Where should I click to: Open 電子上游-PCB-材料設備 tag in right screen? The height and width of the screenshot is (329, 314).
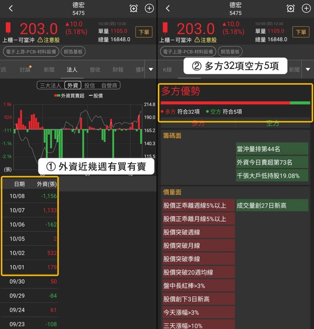click(x=188, y=52)
